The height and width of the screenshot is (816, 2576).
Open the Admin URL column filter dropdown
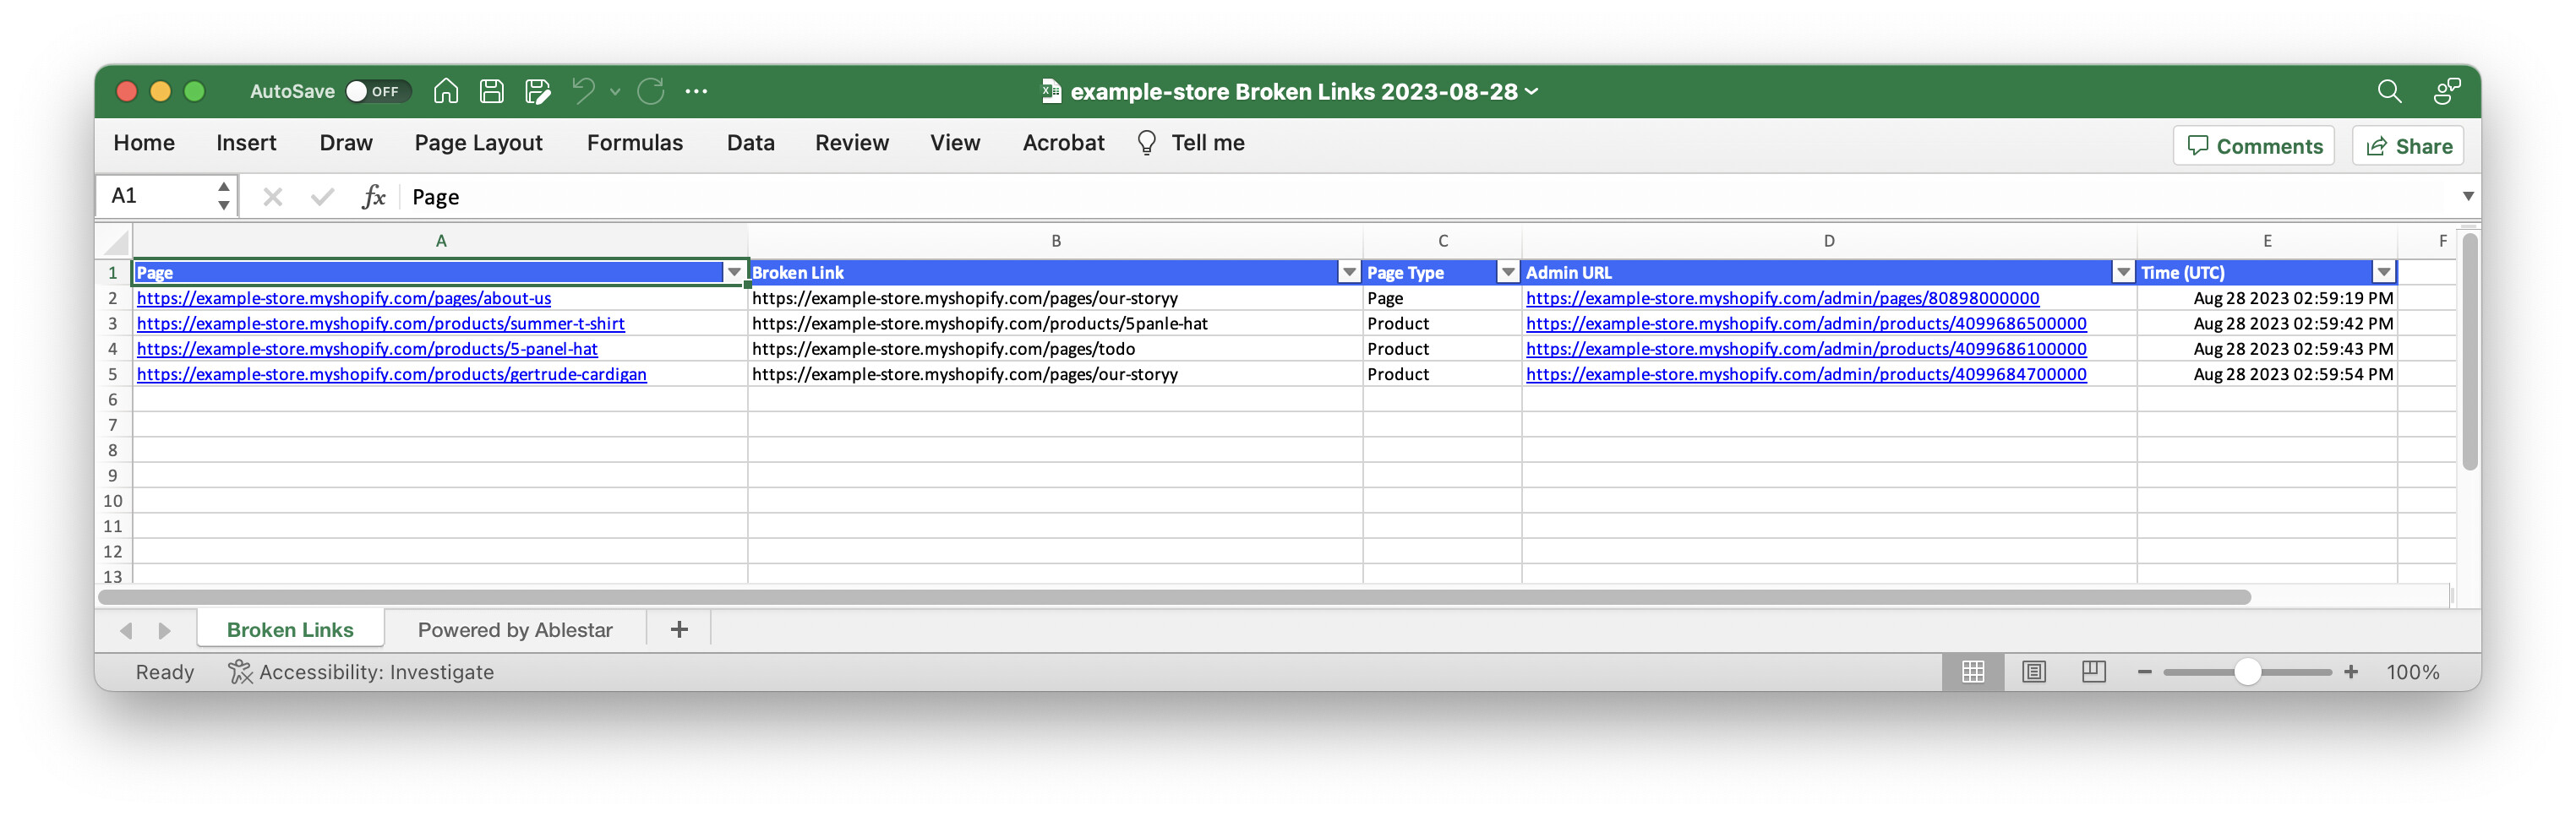tap(2123, 272)
